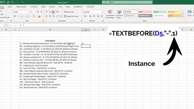Open the Undo history dropdown
The image size is (194, 109).
click(15, 2)
